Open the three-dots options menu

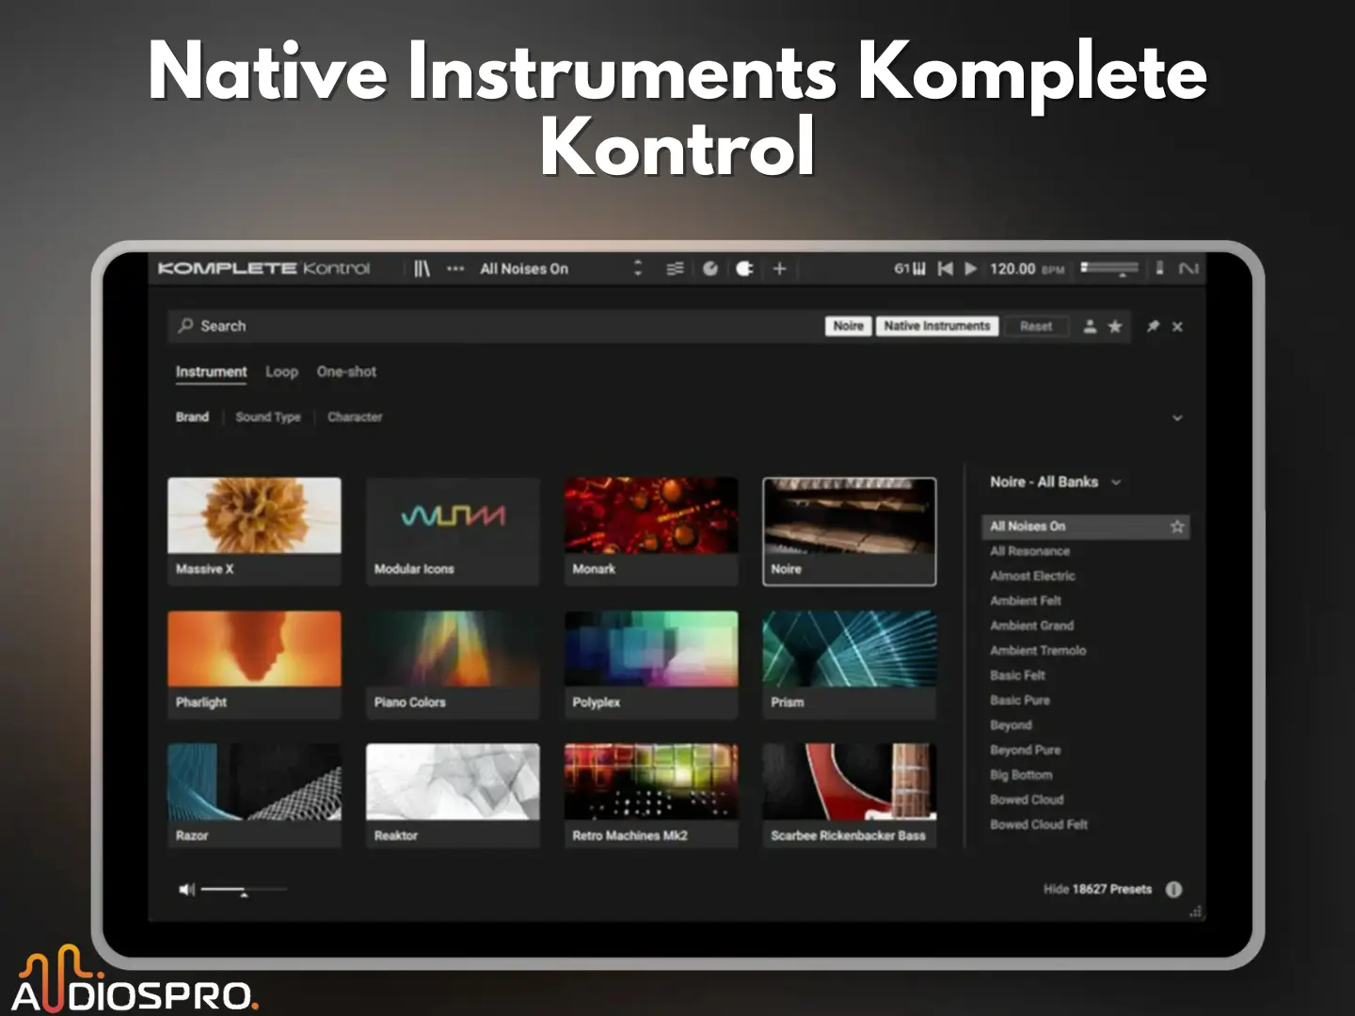[455, 269]
